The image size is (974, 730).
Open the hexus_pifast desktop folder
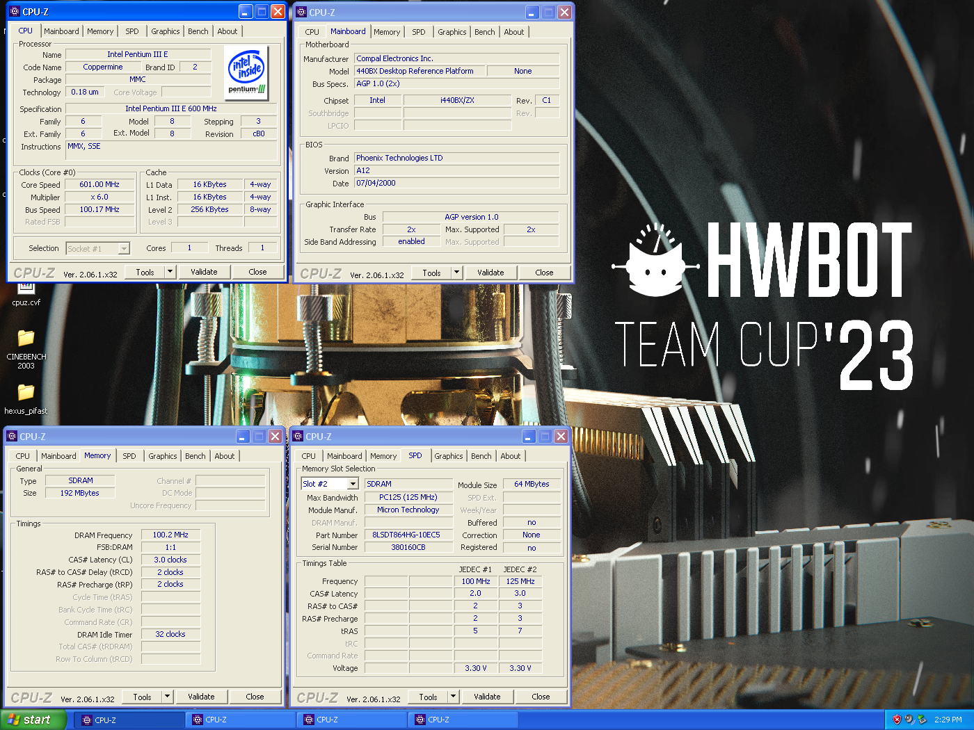point(26,399)
